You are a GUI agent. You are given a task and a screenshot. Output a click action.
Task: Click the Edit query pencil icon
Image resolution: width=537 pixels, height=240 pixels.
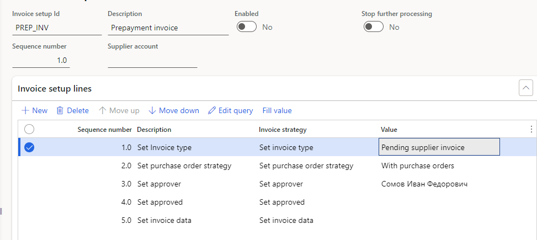click(x=212, y=110)
